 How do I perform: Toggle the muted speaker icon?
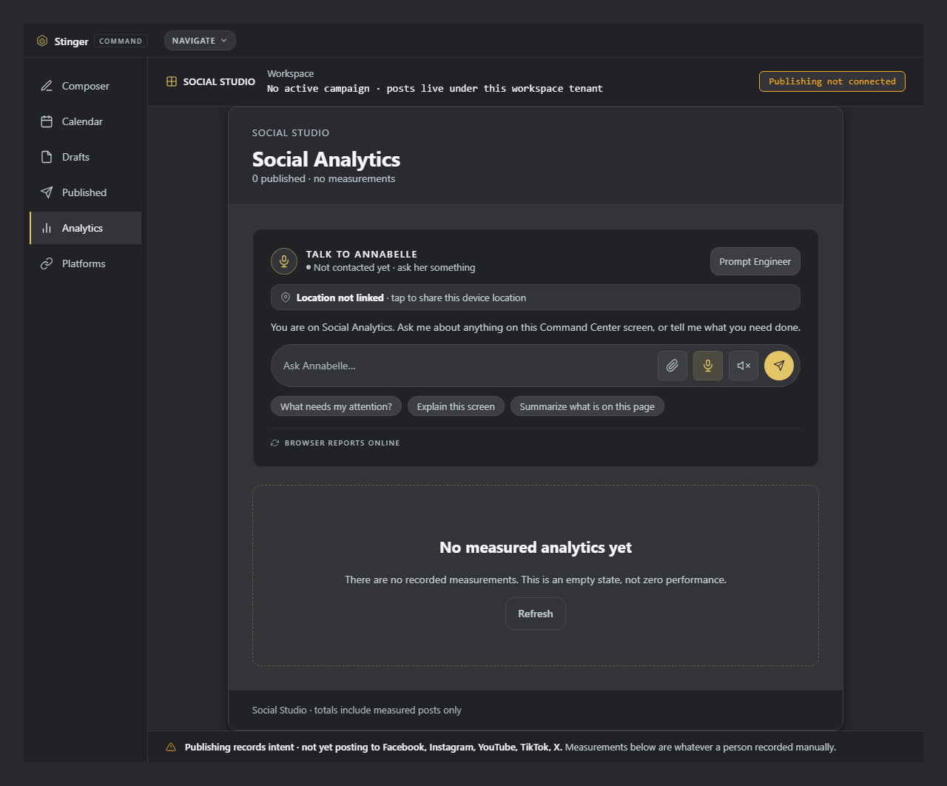pos(744,366)
